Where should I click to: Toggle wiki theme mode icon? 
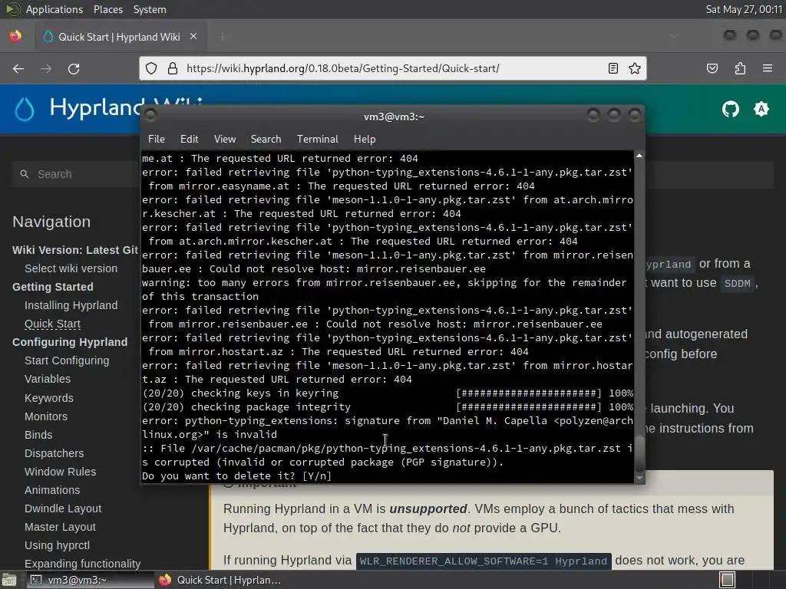761,109
